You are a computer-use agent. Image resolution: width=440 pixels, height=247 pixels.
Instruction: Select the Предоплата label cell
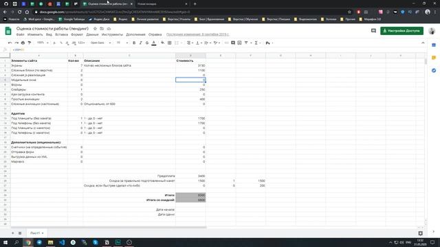click(x=129, y=176)
